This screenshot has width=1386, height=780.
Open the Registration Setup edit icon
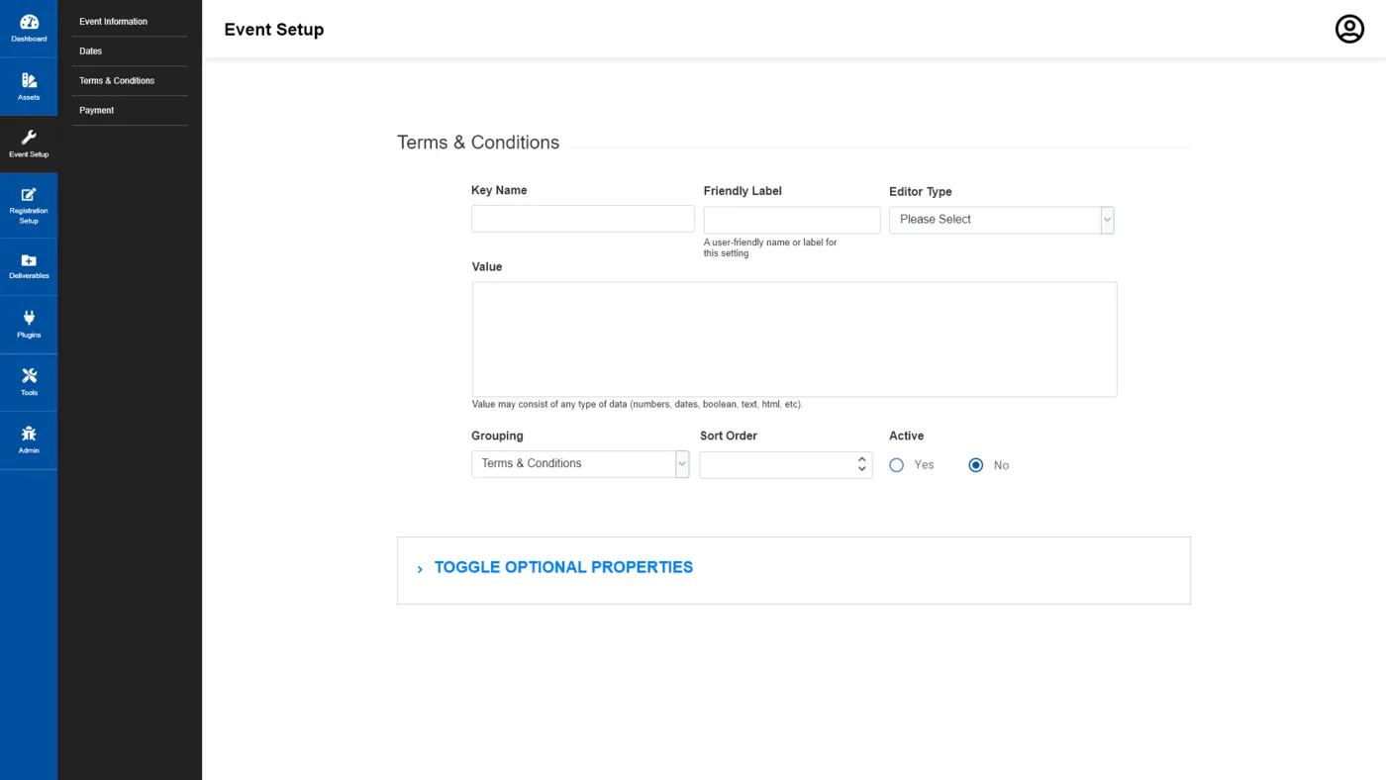point(29,195)
